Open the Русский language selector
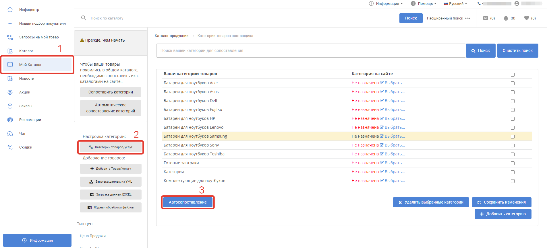The image size is (547, 248). click(456, 3)
